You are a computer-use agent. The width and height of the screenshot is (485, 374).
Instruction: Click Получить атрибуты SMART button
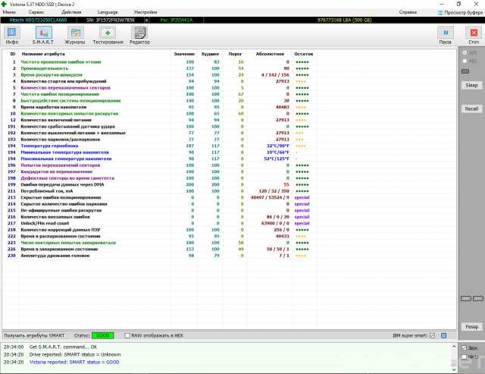click(x=34, y=335)
